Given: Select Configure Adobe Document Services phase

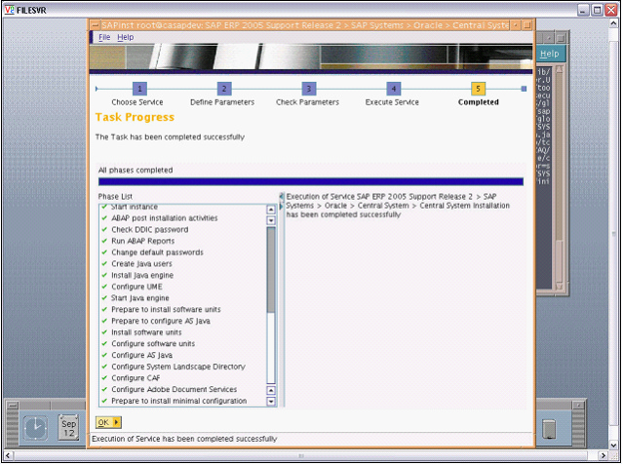Looking at the screenshot, I should click(160, 389).
